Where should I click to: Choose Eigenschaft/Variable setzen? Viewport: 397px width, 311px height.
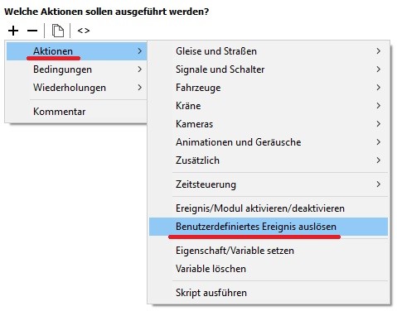[269, 251]
